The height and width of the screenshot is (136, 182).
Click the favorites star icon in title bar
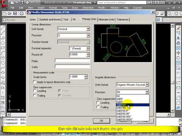coord(162,2)
